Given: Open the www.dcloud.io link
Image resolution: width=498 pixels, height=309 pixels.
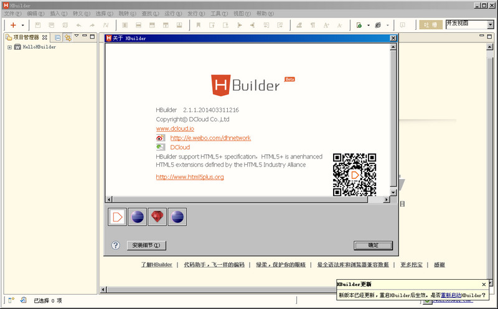Looking at the screenshot, I should tap(175, 129).
